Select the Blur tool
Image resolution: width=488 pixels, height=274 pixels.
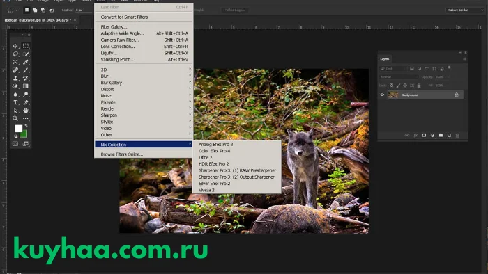[x=15, y=95]
